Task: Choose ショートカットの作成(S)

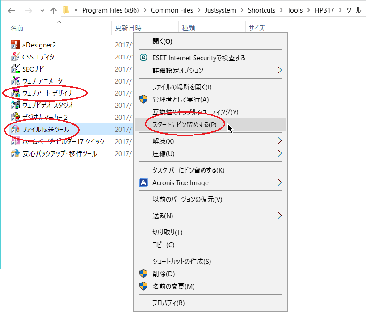Action: pyautogui.click(x=210, y=261)
